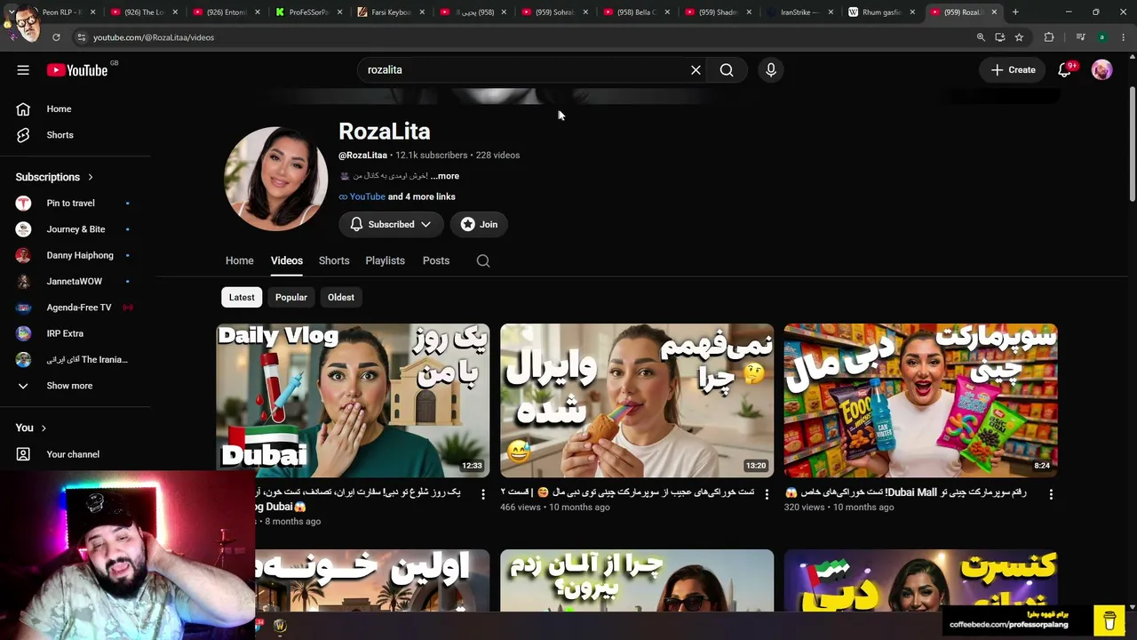Click the page vertical scrollbar

click(1132, 142)
